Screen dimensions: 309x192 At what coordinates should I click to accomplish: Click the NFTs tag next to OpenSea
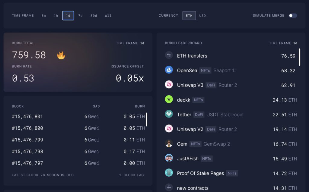click(x=205, y=70)
